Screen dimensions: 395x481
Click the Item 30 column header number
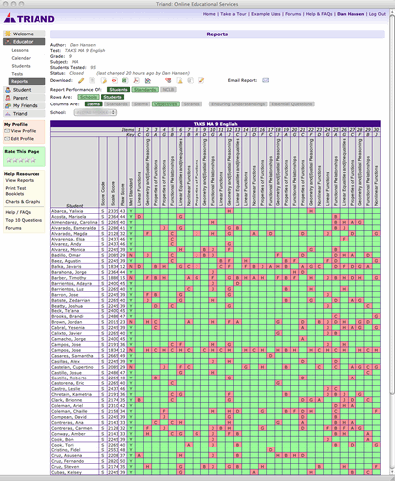click(x=376, y=130)
